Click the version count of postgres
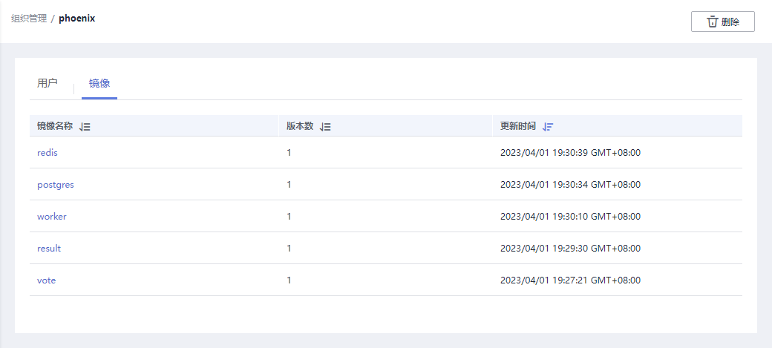This screenshot has height=348, width=772. 289,185
